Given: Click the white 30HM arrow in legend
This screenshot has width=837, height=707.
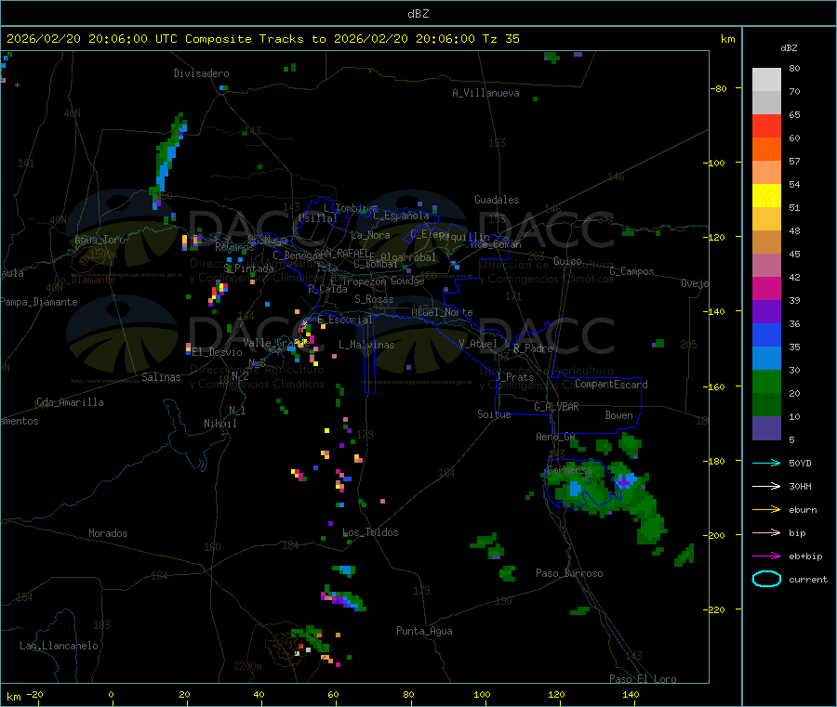Looking at the screenshot, I should [766, 486].
